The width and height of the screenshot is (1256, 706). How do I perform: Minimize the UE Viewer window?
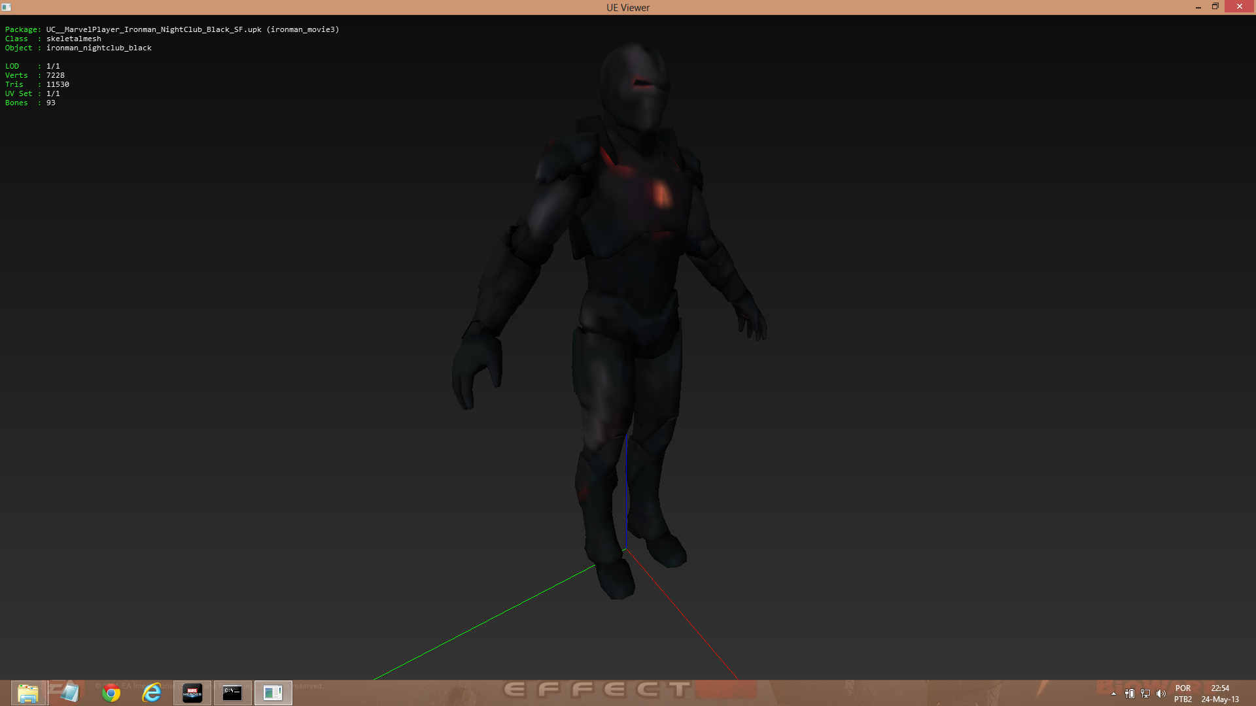pyautogui.click(x=1198, y=7)
